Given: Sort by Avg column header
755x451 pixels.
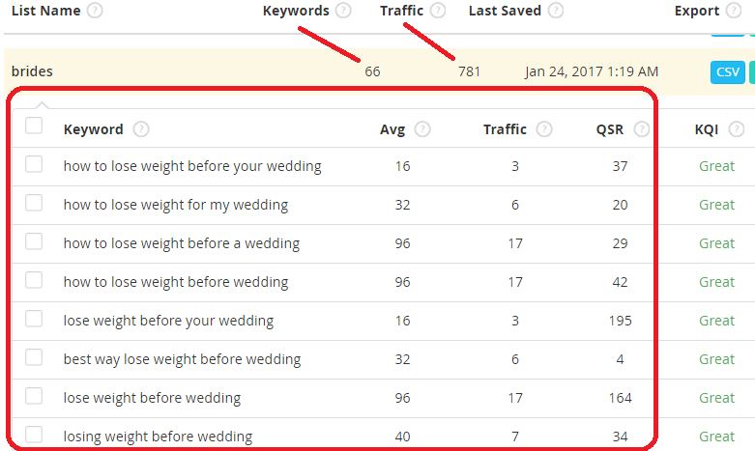Looking at the screenshot, I should (x=392, y=129).
